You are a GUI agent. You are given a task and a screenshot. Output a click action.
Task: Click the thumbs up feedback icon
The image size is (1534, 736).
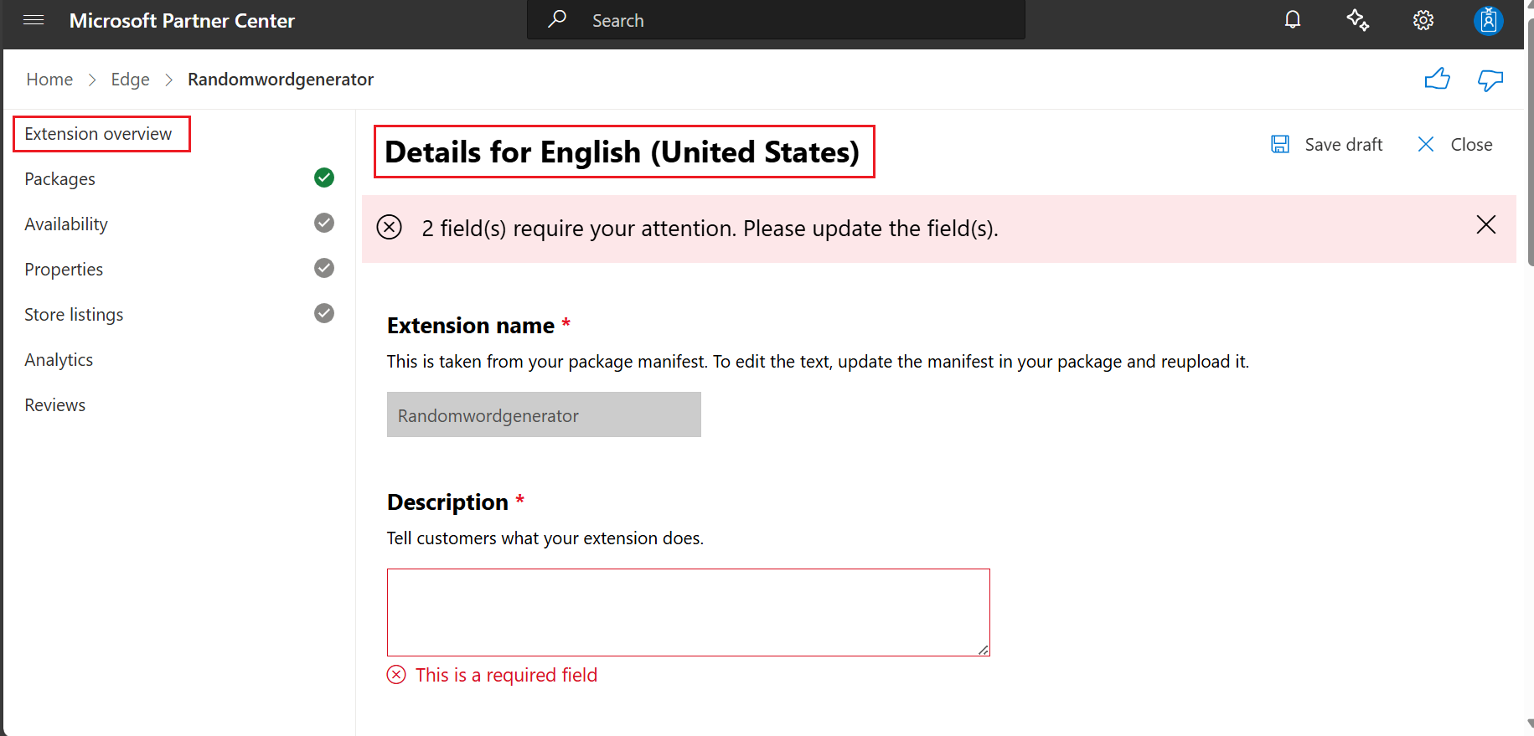[x=1437, y=80]
